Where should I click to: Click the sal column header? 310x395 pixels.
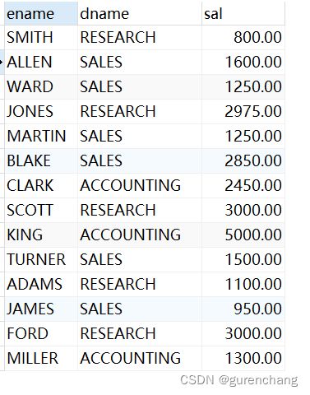click(x=243, y=14)
